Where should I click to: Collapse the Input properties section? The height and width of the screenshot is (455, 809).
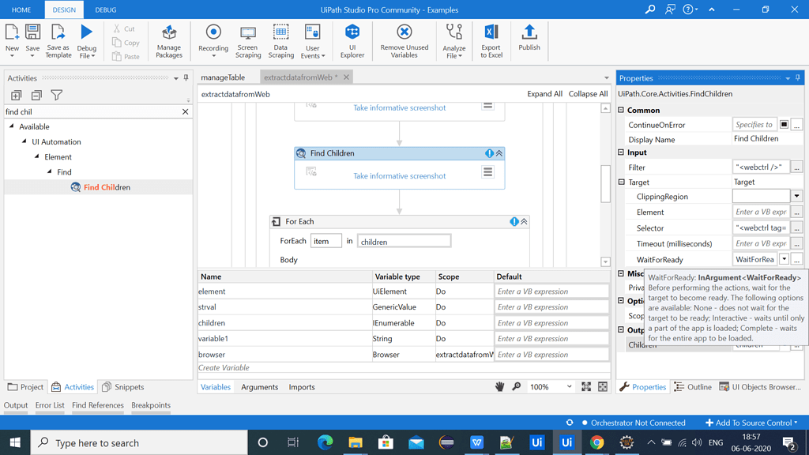(622, 152)
